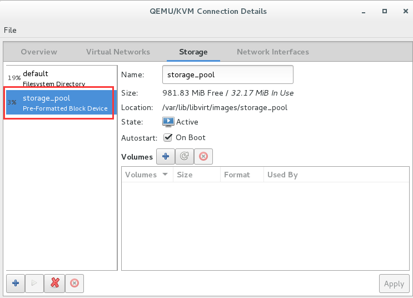Click the 19% usage label
413x298 pixels.
coord(14,78)
